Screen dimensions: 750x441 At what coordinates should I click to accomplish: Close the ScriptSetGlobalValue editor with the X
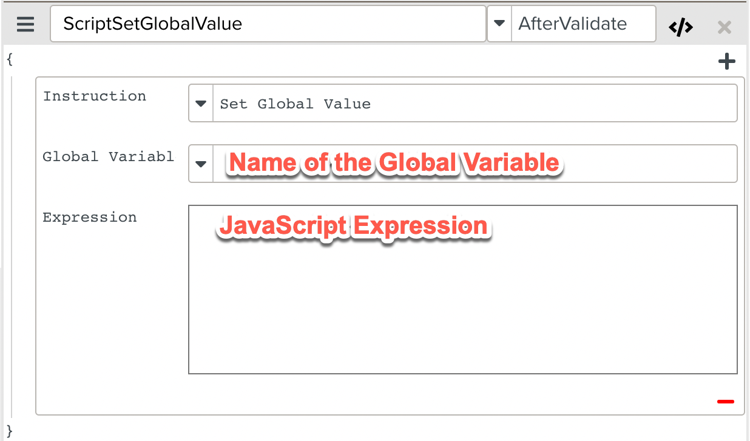725,27
